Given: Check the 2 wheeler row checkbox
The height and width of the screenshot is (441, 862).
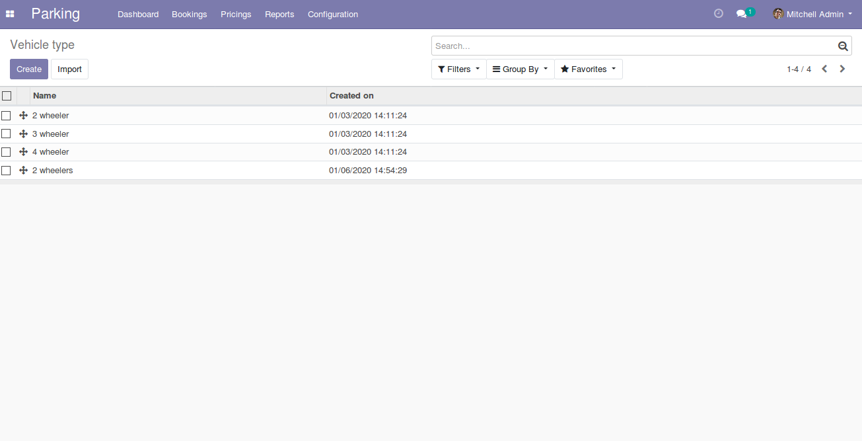Looking at the screenshot, I should [6, 116].
